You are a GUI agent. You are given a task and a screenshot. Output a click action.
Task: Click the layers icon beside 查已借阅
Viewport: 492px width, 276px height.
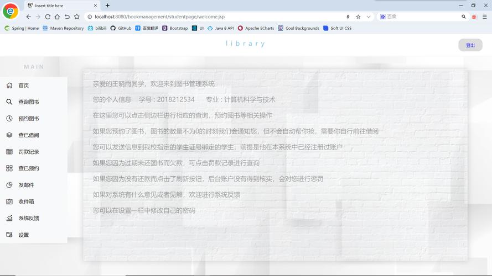pos(9,135)
